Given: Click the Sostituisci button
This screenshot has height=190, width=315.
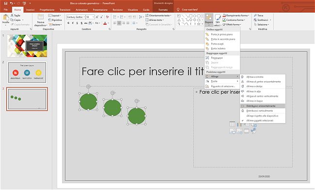Looking at the screenshot, I should [x=262, y=20].
